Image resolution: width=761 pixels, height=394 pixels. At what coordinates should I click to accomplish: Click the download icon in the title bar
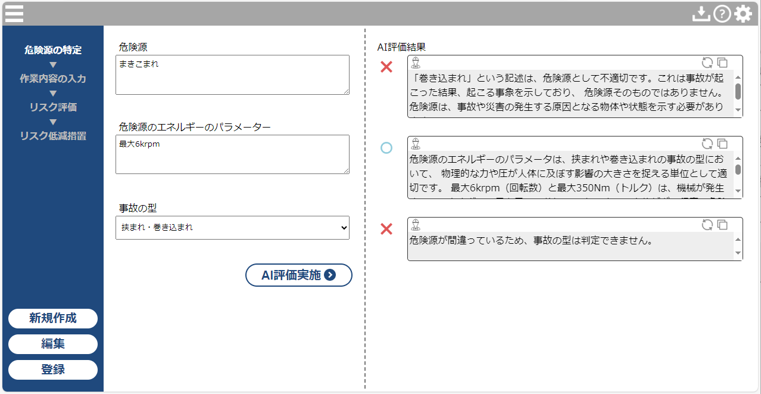701,13
